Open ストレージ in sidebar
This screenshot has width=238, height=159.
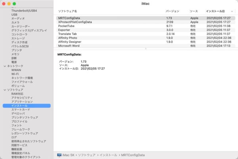18,38
